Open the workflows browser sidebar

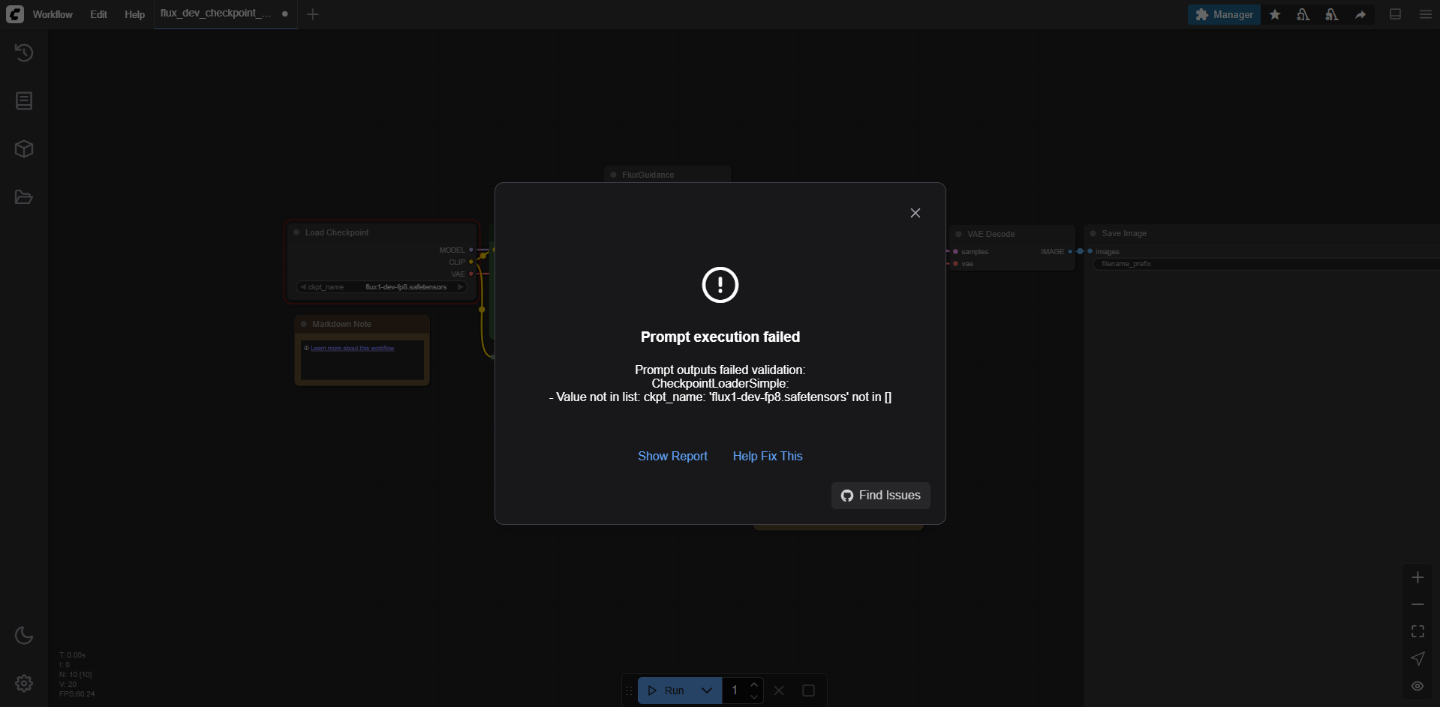tap(24, 196)
